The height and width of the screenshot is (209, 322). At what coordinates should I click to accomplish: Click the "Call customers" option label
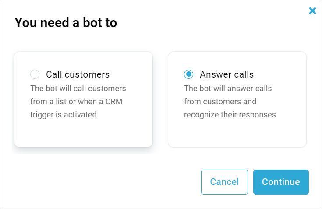point(78,74)
